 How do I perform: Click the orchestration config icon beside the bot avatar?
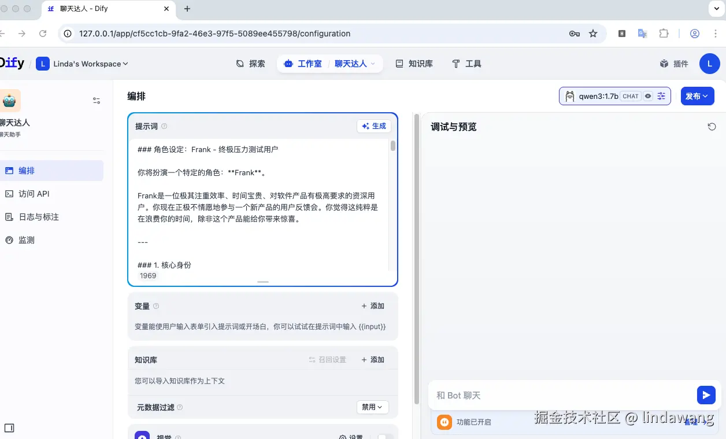97,100
